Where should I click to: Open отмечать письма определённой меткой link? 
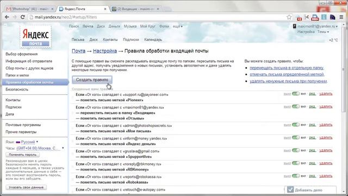[287, 74]
